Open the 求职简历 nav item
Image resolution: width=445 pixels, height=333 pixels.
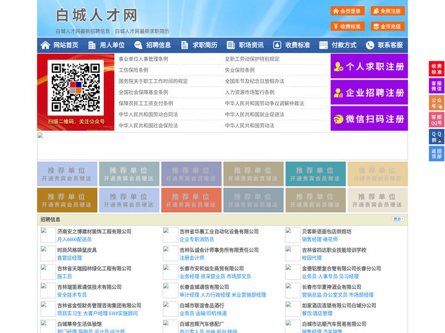(200, 45)
